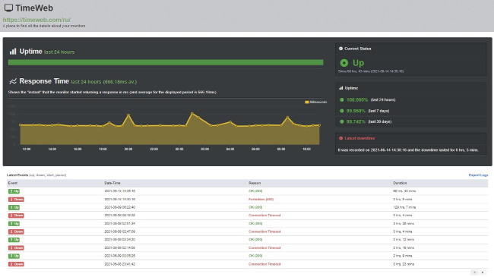Click the red Latest downtime icon
This screenshot has width=494, height=277.
340,138
